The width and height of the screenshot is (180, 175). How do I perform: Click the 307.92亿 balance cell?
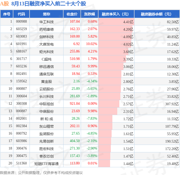172,104
